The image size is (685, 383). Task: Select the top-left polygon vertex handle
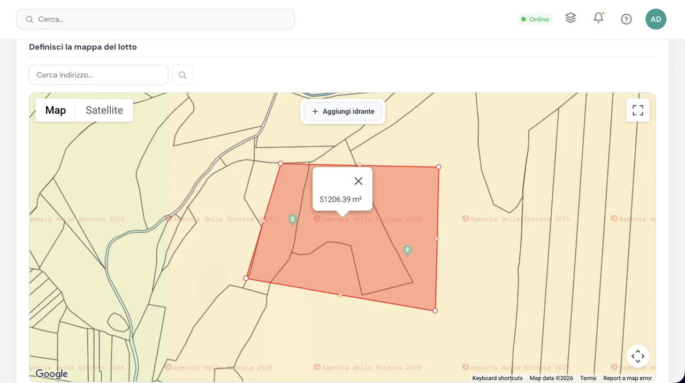[280, 163]
